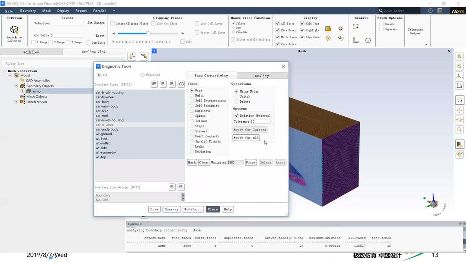Switch to the Quality tab
Screen dimensions: 466x262
coord(262,76)
